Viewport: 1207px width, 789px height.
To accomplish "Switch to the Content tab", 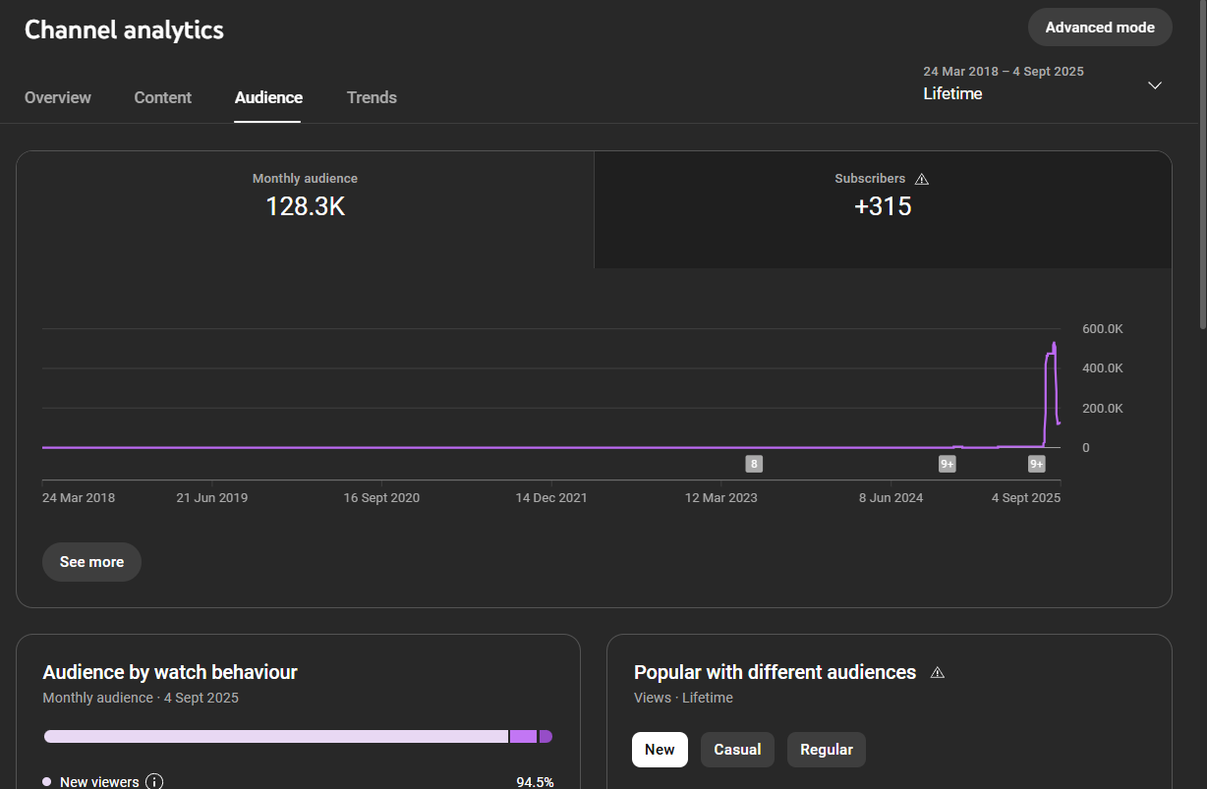I will (163, 97).
